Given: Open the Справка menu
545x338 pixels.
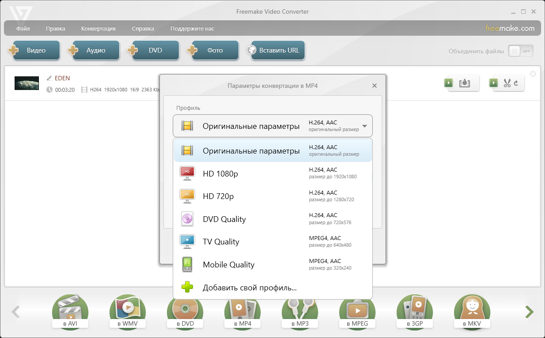Looking at the screenshot, I should 143,29.
